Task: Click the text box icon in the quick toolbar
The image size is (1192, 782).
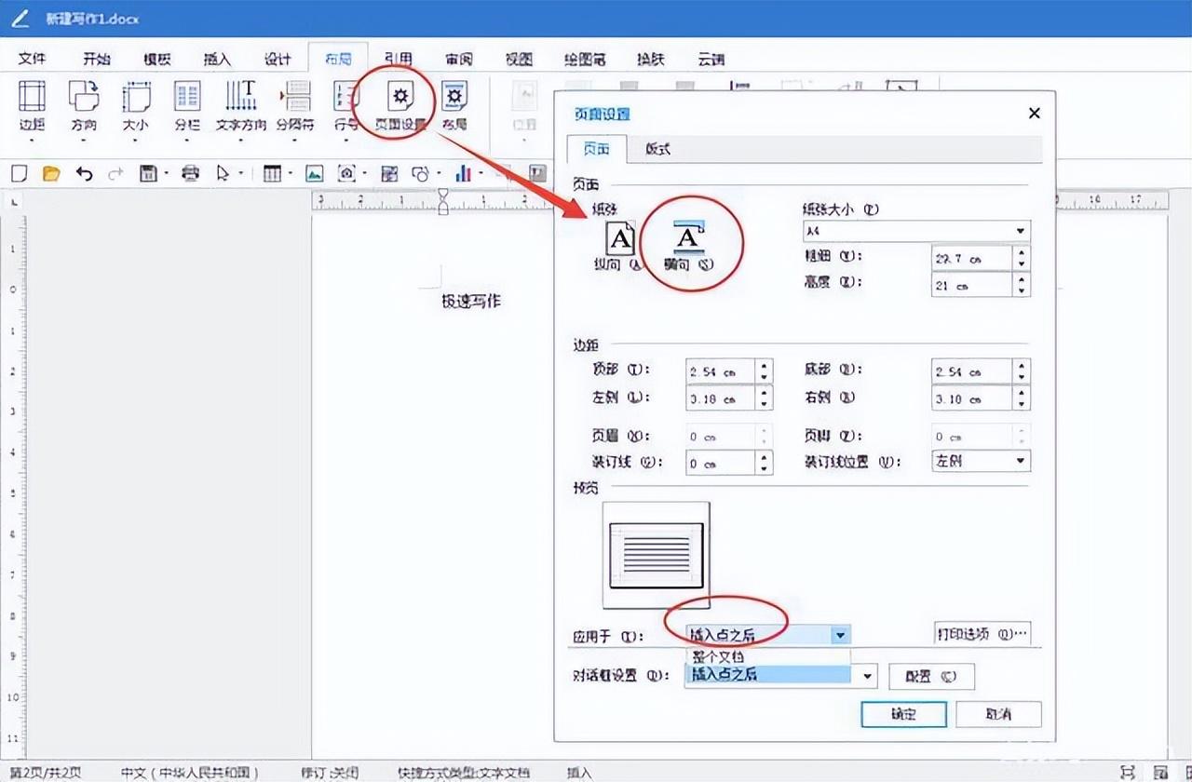Action: click(537, 172)
